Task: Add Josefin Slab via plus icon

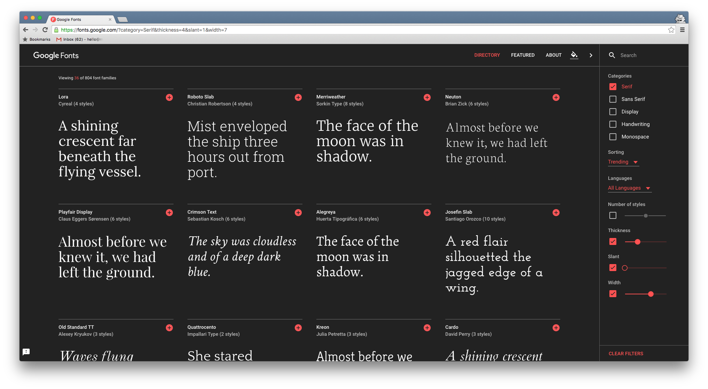Action: coord(556,213)
